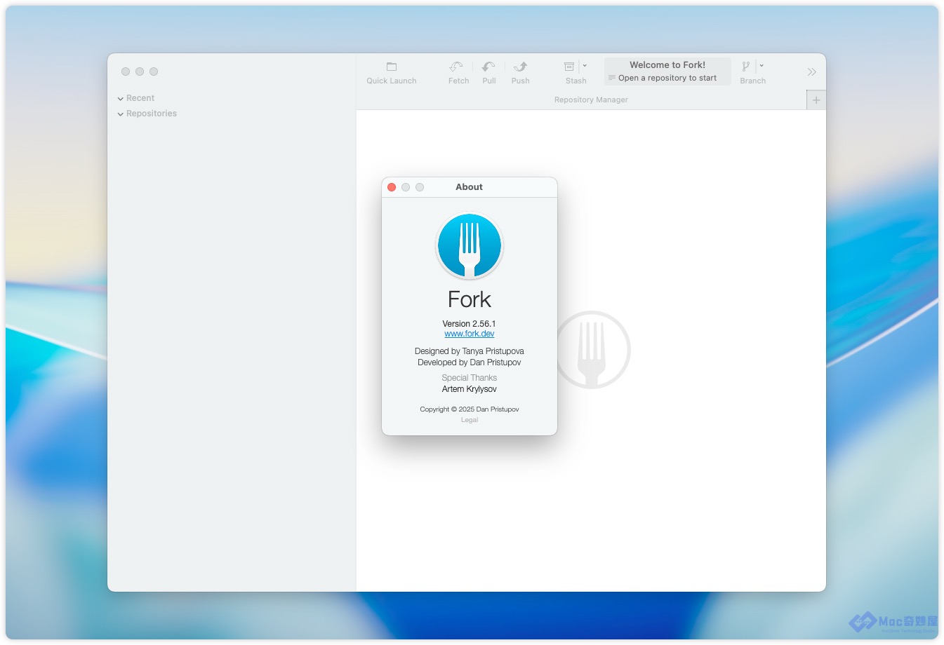Click the gray fork watermark icon
This screenshot has width=944, height=645.
click(x=592, y=349)
